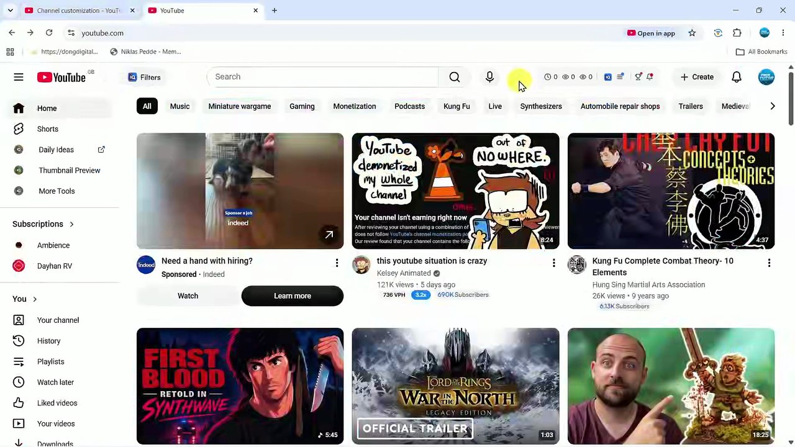Open Your channel
Screen dimensions: 795x447
coord(60,320)
